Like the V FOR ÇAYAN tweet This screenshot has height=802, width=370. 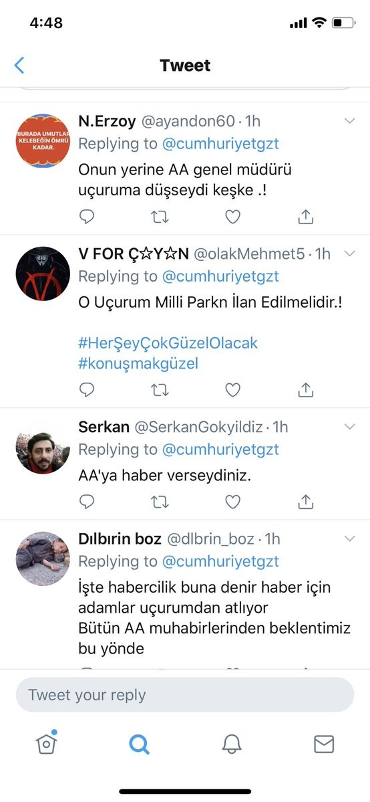tap(233, 390)
